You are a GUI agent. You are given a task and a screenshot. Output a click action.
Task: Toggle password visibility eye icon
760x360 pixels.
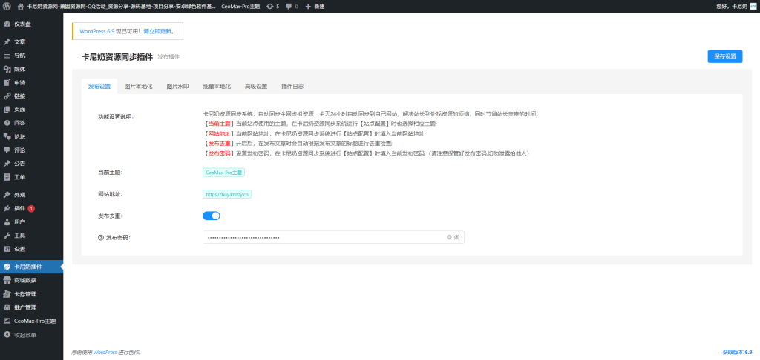[x=456, y=237]
